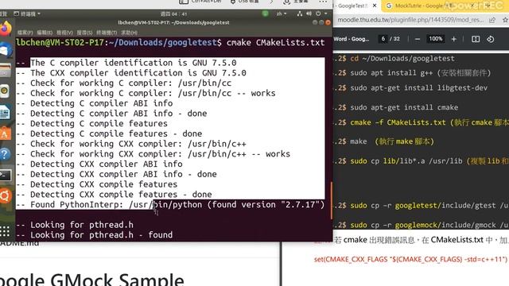Click 'sudo apt-get install cmake' in PDF
This screenshot has height=286, width=509.
tap(404, 107)
